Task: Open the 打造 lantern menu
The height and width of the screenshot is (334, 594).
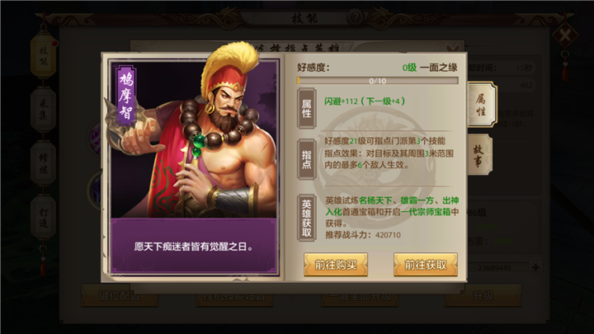Action: [43, 218]
